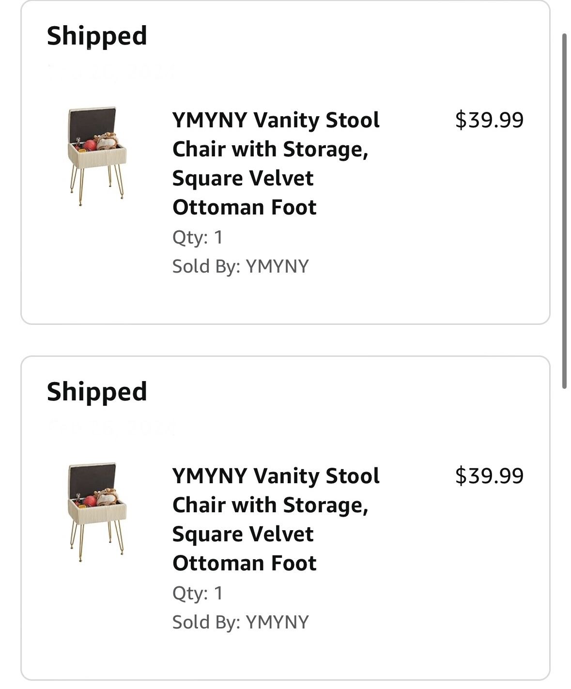571x689 pixels.
Task: Open Sold By: YMYNY in the second card
Action: tap(240, 622)
